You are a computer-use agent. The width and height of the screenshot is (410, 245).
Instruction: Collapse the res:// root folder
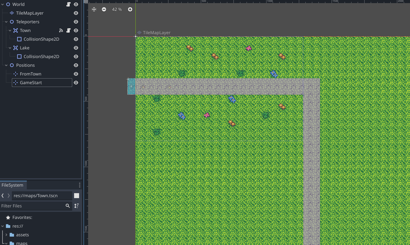[x=2, y=226]
